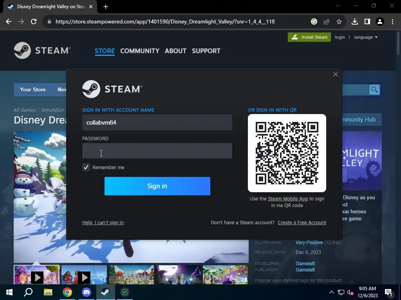Click the muted volume tray icon
This screenshot has height=300, width=401.
(x=350, y=292)
